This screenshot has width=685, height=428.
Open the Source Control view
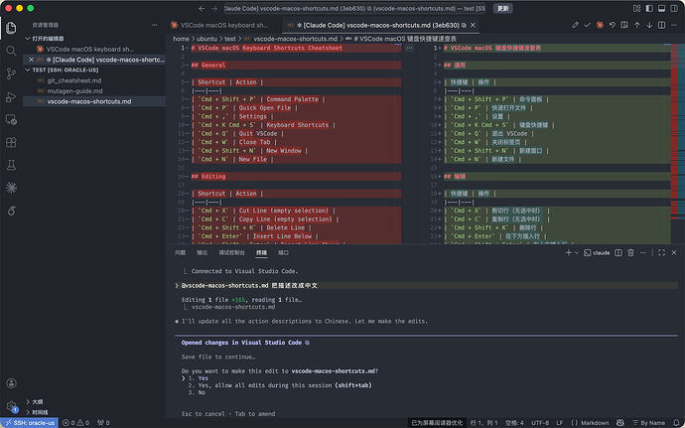point(11,73)
